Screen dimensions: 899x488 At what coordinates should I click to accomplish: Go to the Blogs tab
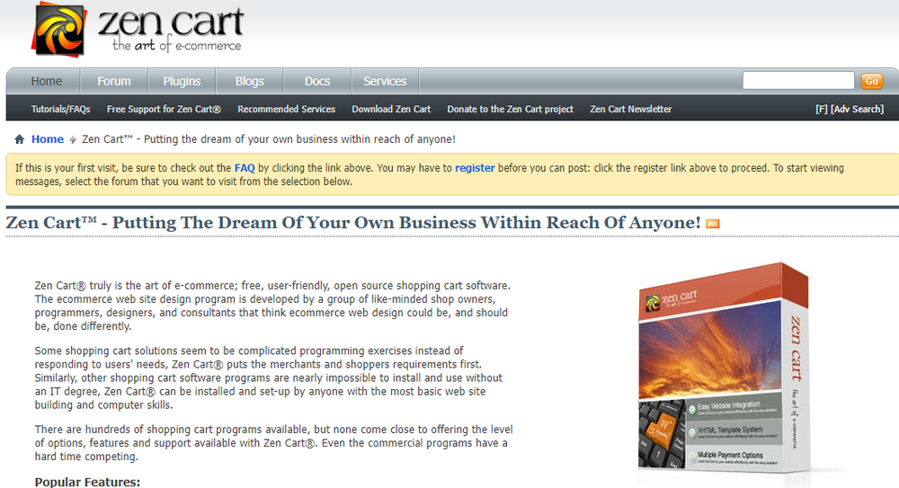point(249,82)
